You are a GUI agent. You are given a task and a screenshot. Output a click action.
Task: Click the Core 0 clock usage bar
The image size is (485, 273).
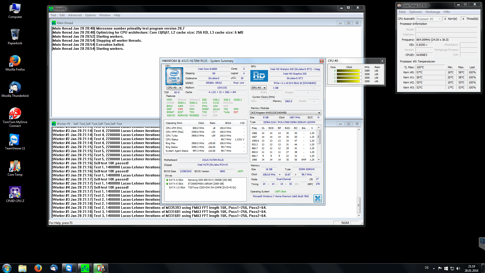pos(349,71)
